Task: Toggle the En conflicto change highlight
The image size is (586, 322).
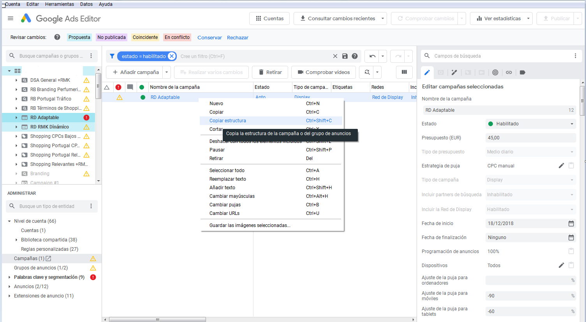Action: (x=177, y=37)
